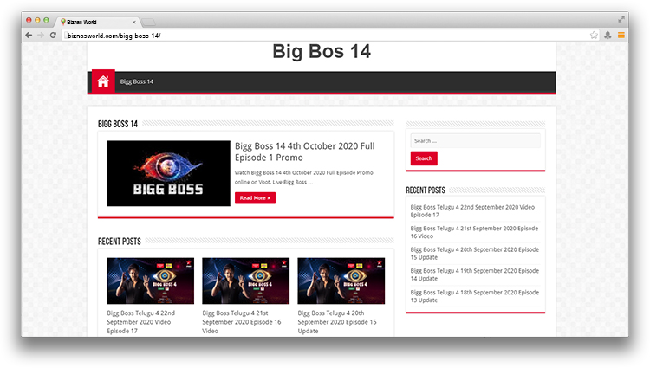Click the Big Bos 14 site title
The width and height of the screenshot is (650, 368).
[322, 52]
